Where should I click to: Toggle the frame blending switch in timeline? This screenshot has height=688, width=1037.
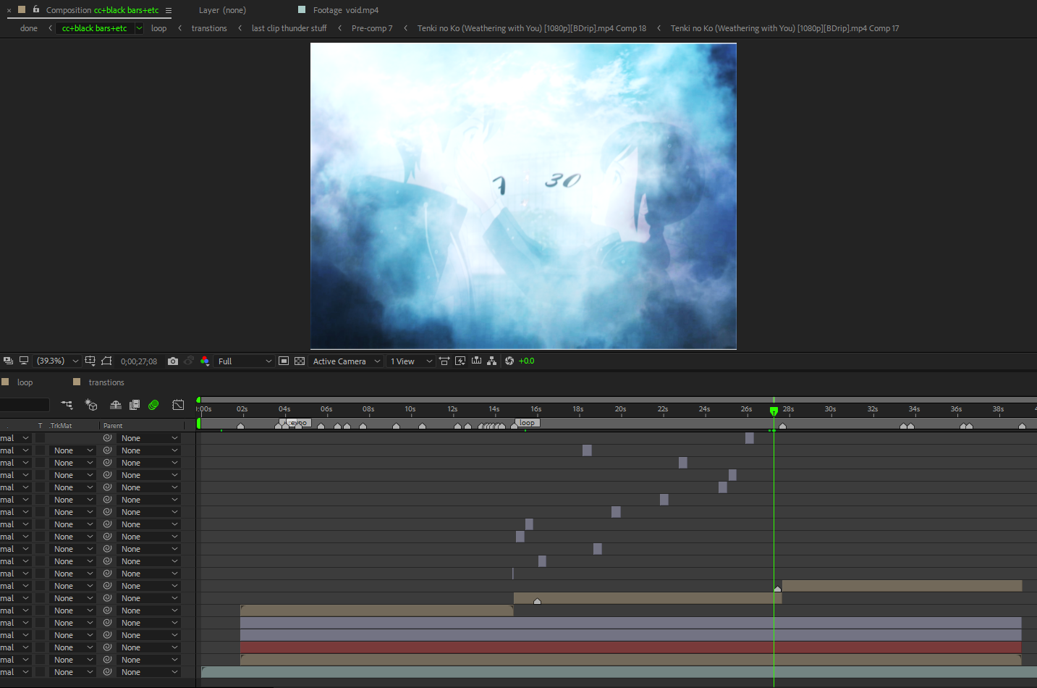tap(135, 405)
